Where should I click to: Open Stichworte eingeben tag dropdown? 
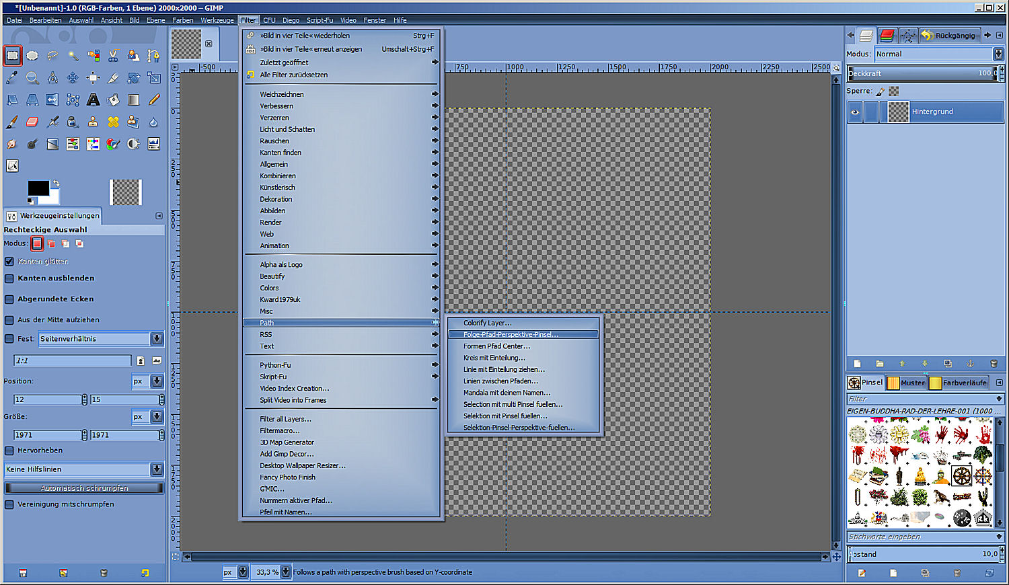(x=999, y=537)
